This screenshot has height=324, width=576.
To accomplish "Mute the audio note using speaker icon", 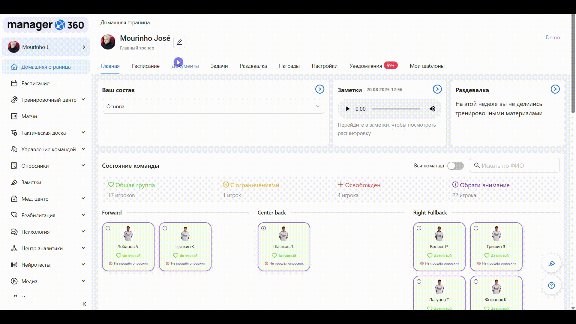I will coord(432,109).
